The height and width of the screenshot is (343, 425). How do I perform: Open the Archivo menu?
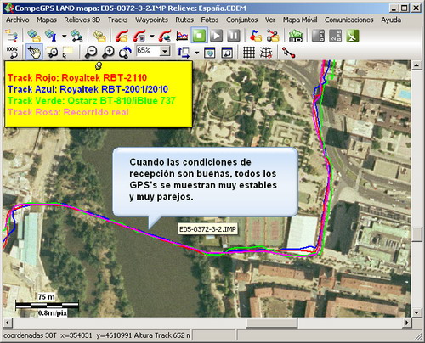click(18, 20)
